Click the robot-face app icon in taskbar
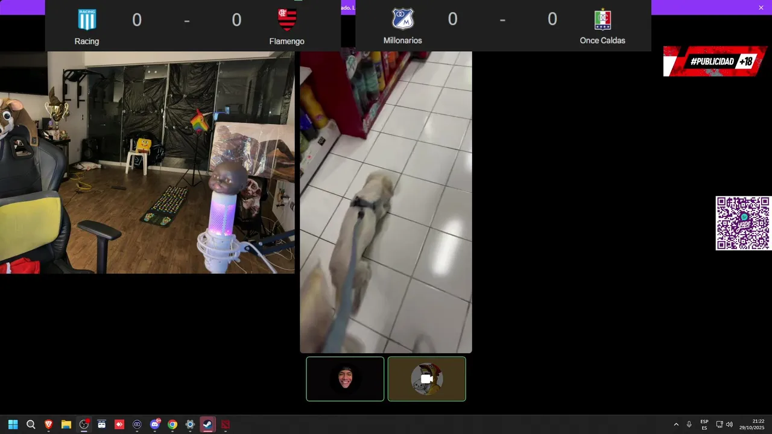Screen dimensions: 772x434 [101, 424]
